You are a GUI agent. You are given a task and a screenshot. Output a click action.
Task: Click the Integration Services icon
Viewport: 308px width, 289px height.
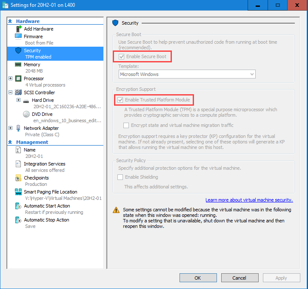pos(18,164)
